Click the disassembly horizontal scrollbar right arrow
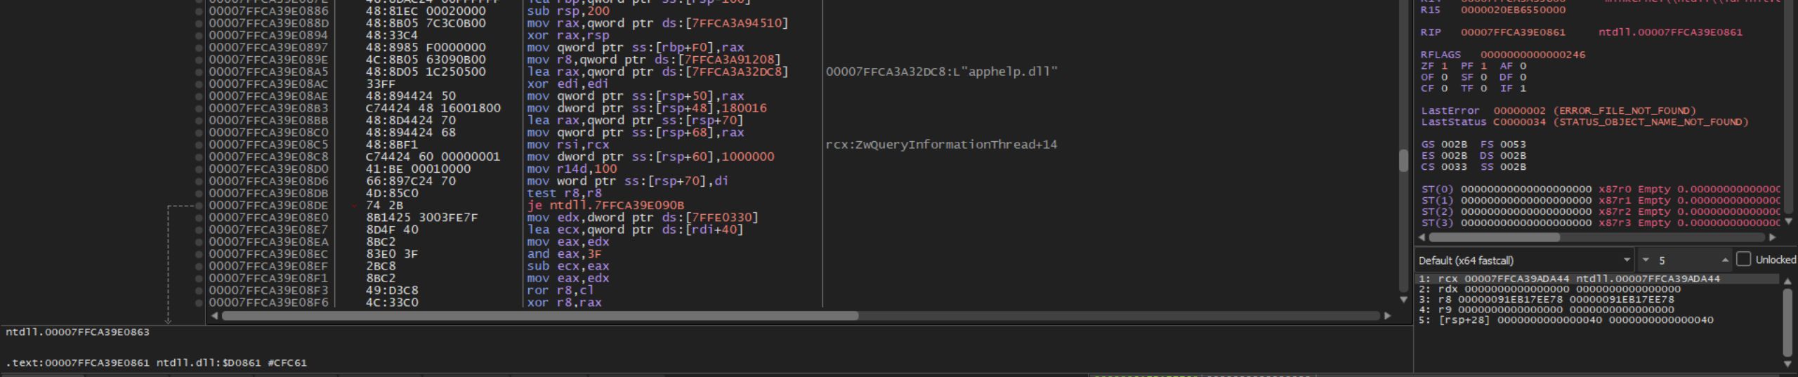Image resolution: width=1798 pixels, height=377 pixels. click(1387, 316)
